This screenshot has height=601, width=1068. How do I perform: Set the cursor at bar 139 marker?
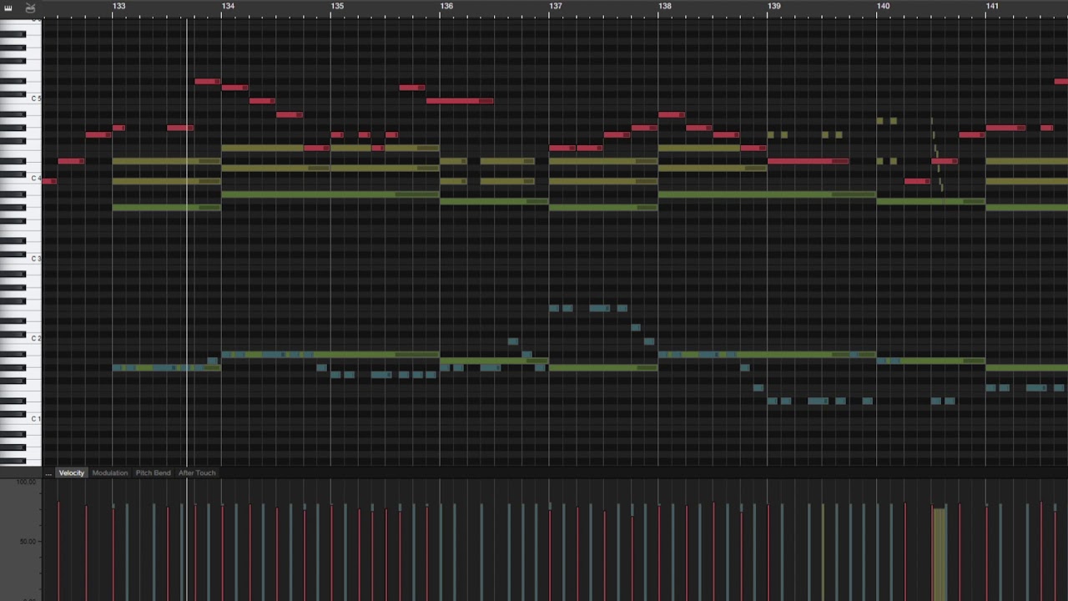point(774,7)
